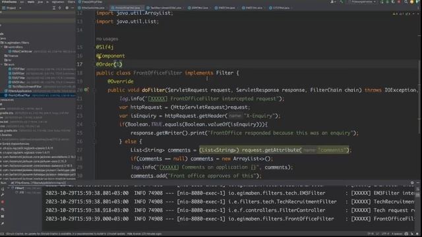Click line number 17 in gutter
Viewport: 422px width, 237px height.
80,65
